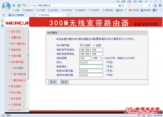Open a new tab with plus button

tap(69, 15)
